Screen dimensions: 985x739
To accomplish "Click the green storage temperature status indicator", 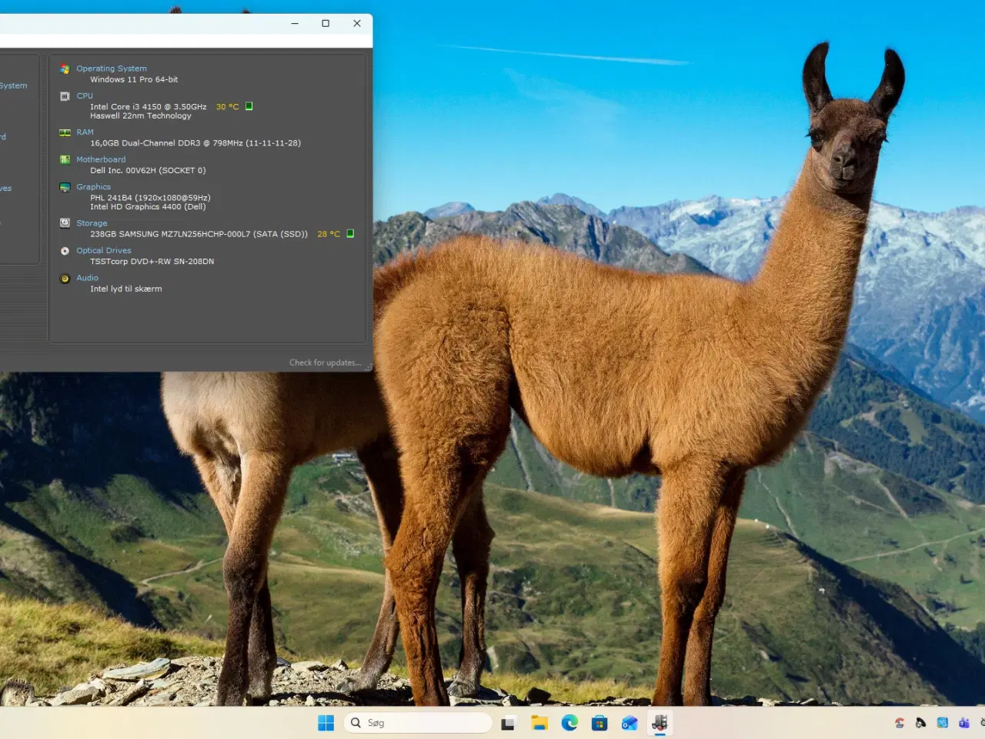I will (x=350, y=234).
